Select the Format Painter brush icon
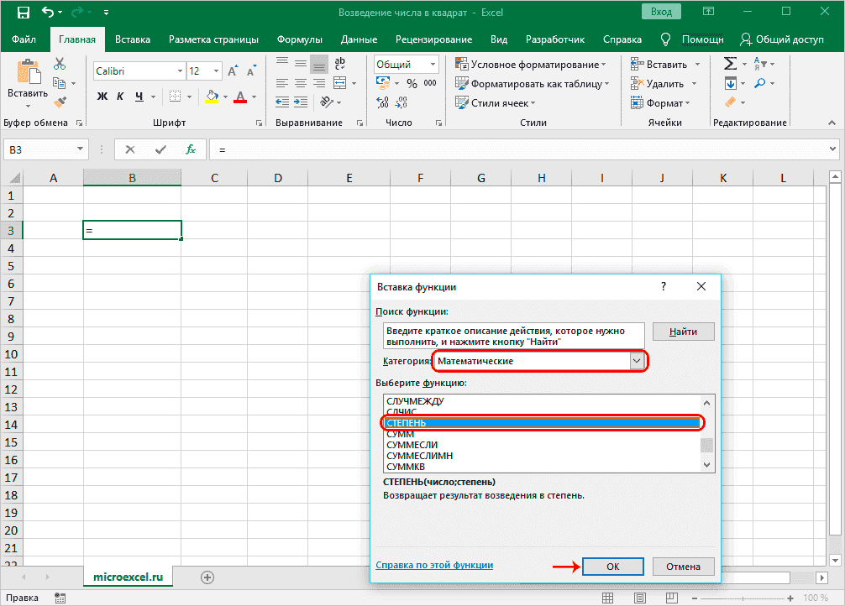845x606 pixels. tap(60, 102)
